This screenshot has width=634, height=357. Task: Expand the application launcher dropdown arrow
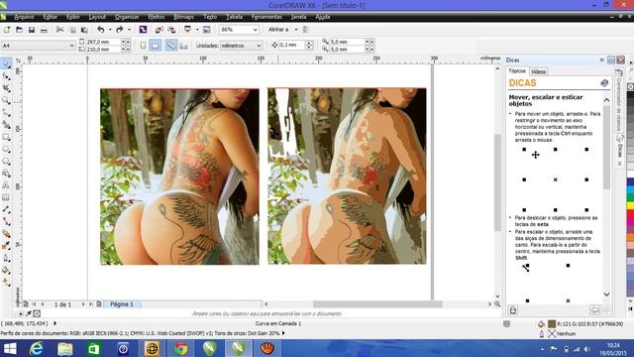coord(197,30)
